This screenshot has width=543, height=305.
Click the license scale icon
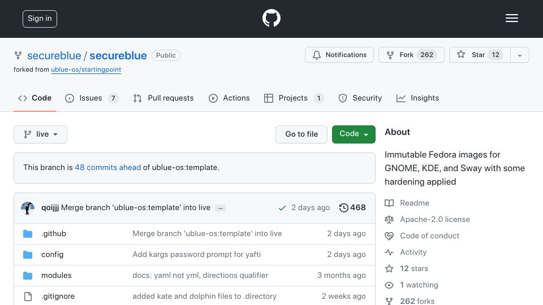coord(389,220)
